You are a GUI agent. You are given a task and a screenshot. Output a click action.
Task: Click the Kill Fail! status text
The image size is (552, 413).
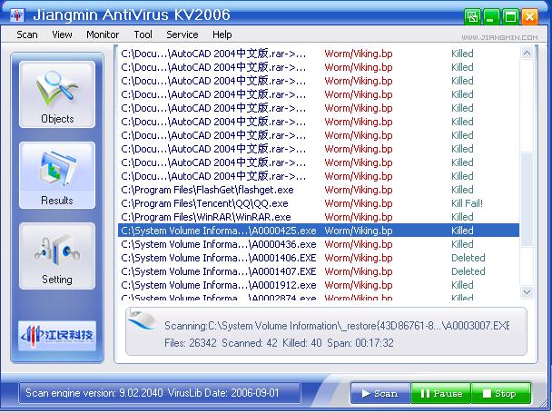[467, 203]
